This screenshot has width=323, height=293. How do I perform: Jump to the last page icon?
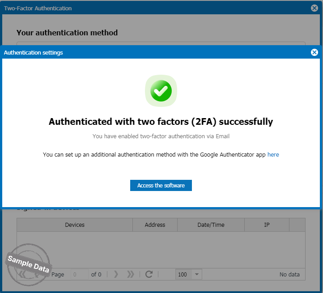tap(130, 274)
